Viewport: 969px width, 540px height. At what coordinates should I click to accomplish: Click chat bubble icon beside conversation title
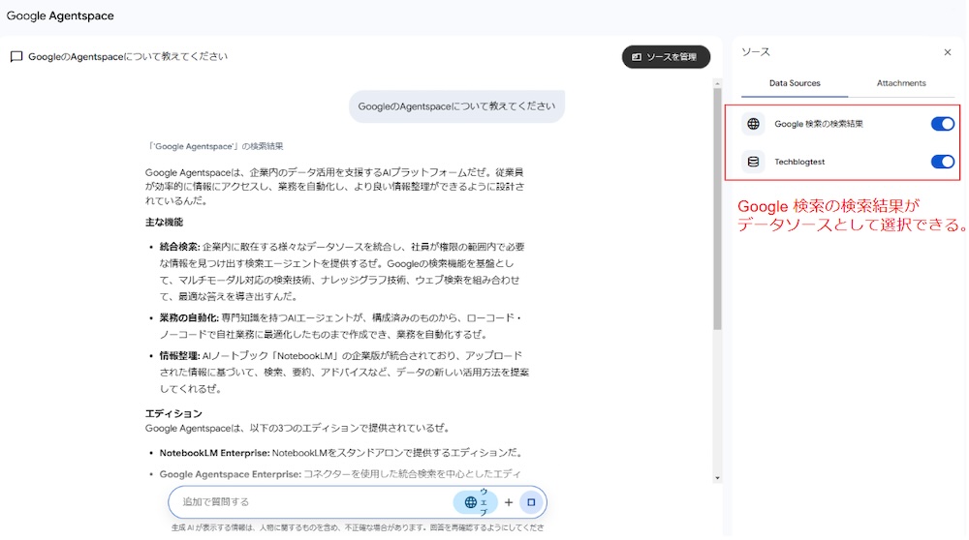(x=16, y=57)
